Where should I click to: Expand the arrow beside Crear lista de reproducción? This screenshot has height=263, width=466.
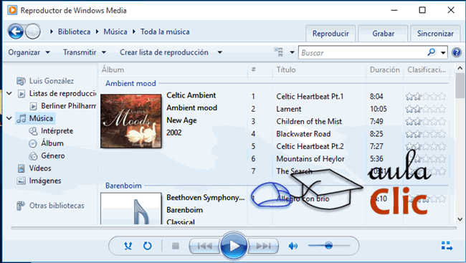(219, 52)
